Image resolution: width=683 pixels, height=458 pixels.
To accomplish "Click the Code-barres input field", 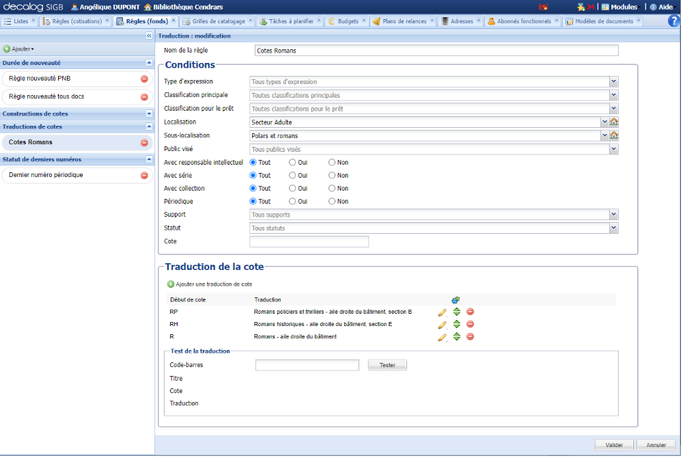I will (307, 366).
